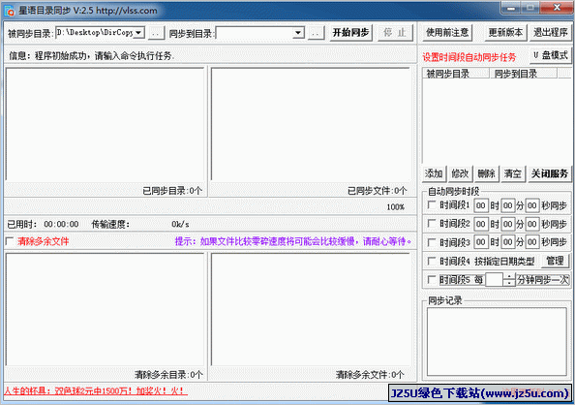
Task: Click the 时间段1 second field
Action: [x=532, y=205]
